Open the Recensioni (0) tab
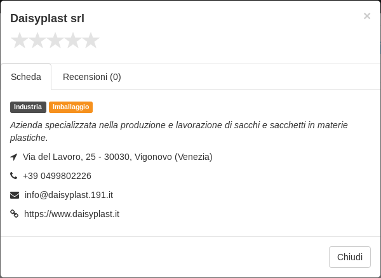This screenshot has width=381, height=278. 92,77
